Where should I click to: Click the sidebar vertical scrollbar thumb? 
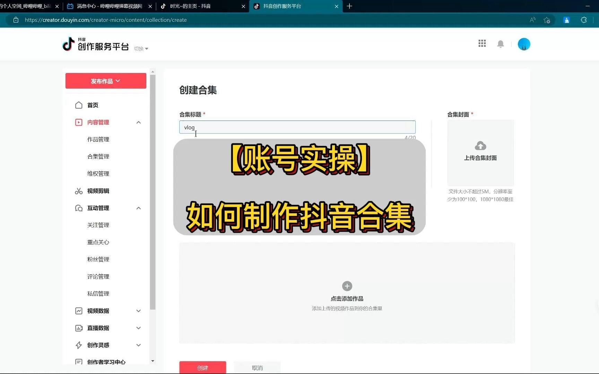(153, 192)
